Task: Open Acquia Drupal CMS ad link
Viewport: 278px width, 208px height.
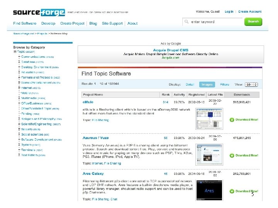Action: [171, 50]
